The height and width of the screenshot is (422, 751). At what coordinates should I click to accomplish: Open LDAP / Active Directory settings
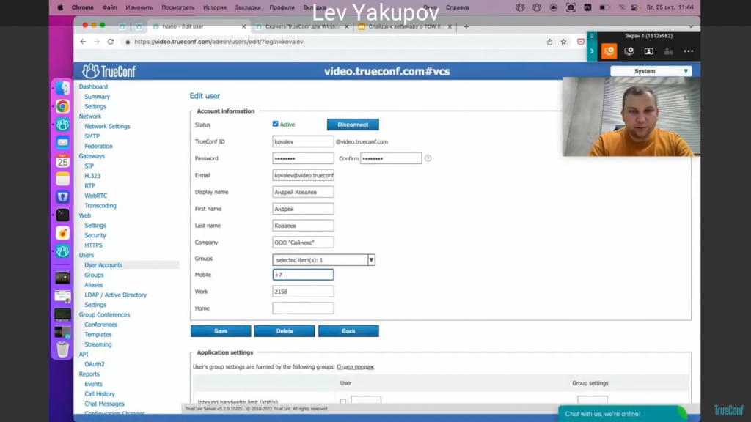pos(115,295)
